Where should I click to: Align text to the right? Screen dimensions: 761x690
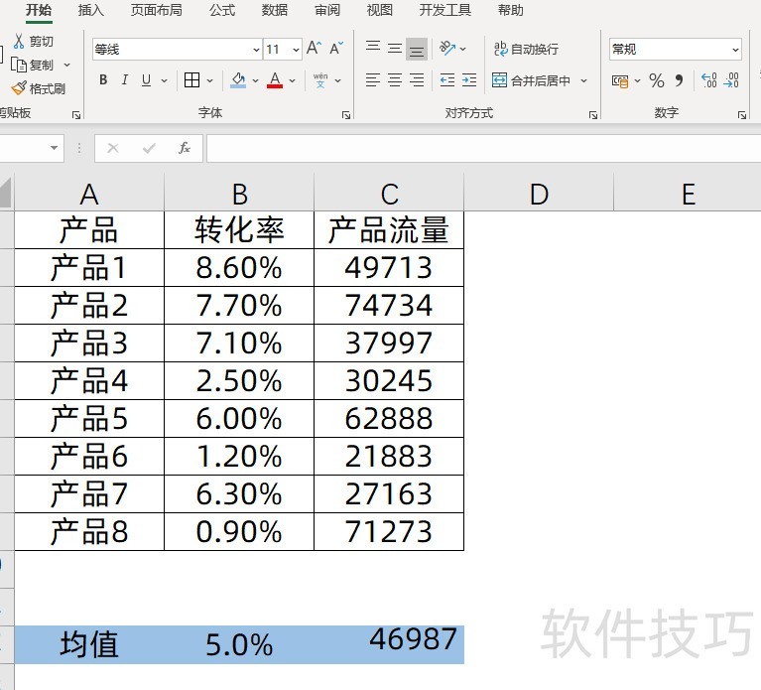point(417,79)
